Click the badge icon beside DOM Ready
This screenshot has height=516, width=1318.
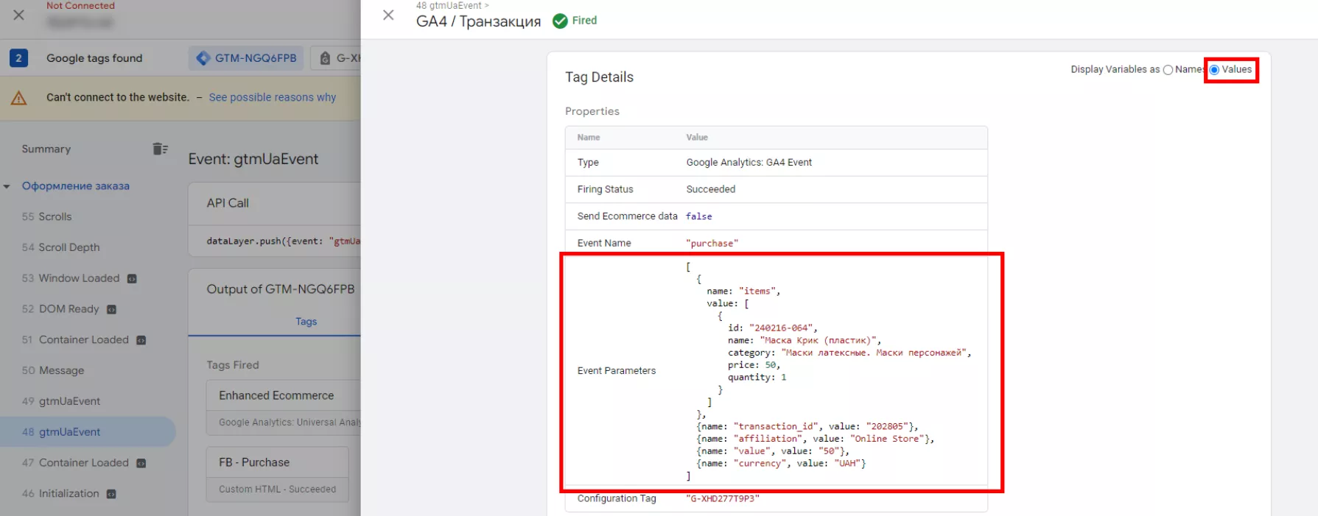[x=111, y=310]
